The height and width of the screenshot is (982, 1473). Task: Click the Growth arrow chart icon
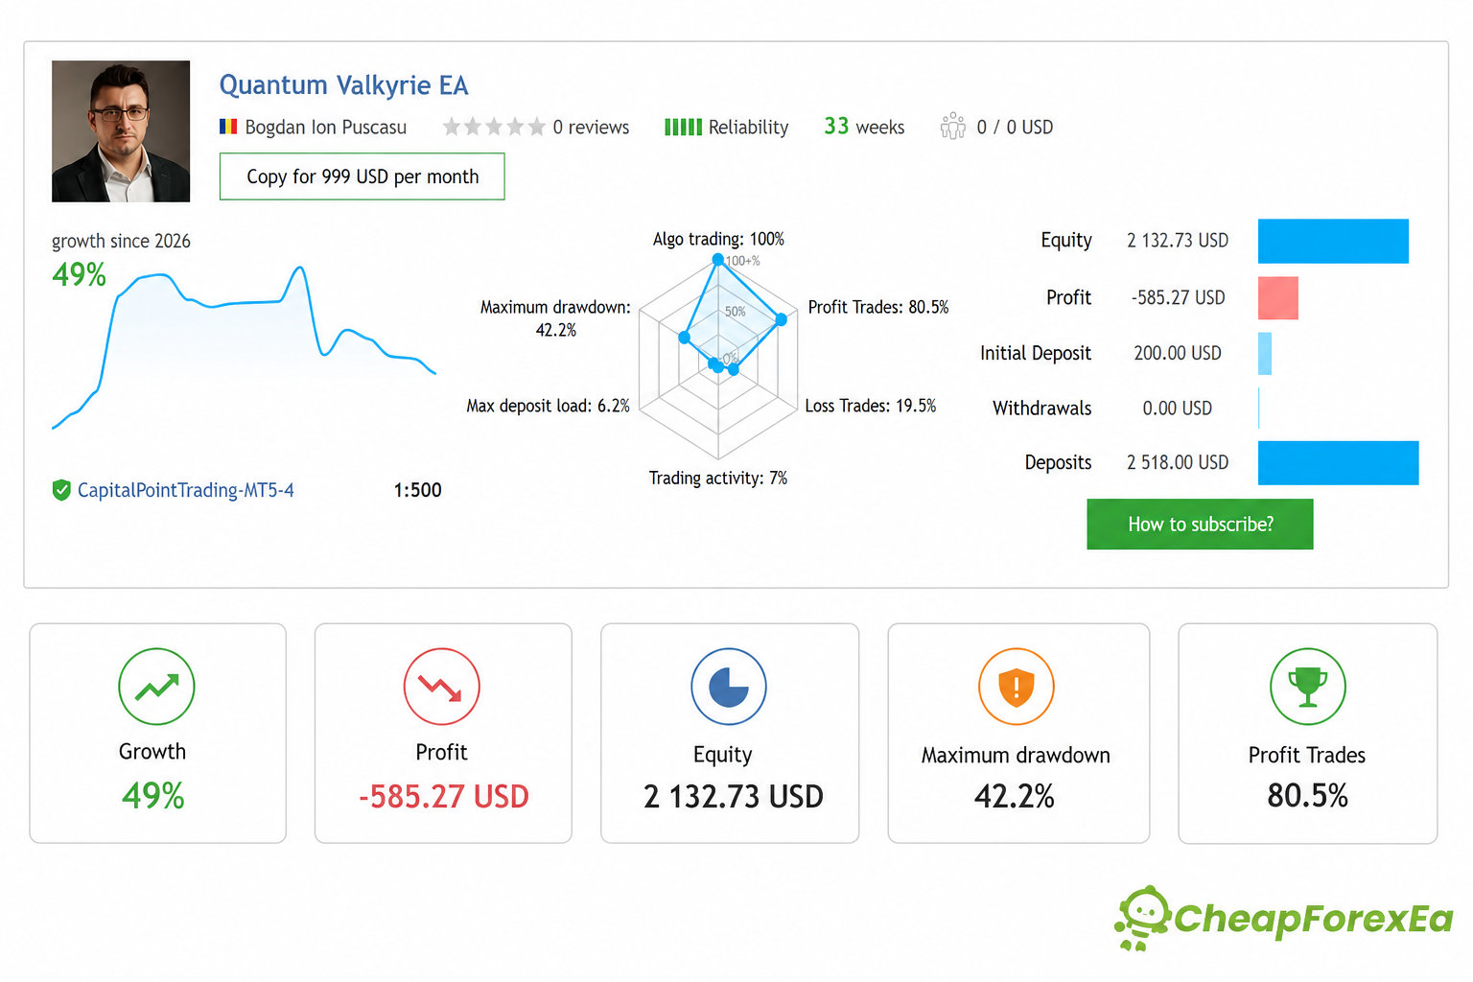[156, 687]
